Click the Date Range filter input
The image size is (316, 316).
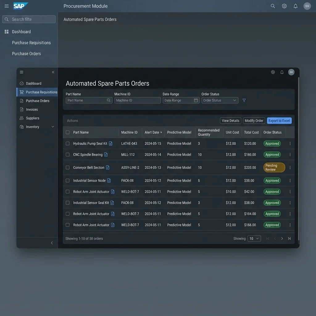(x=181, y=100)
